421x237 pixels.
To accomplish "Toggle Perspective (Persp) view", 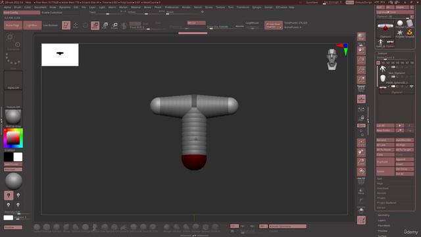I will [361, 88].
